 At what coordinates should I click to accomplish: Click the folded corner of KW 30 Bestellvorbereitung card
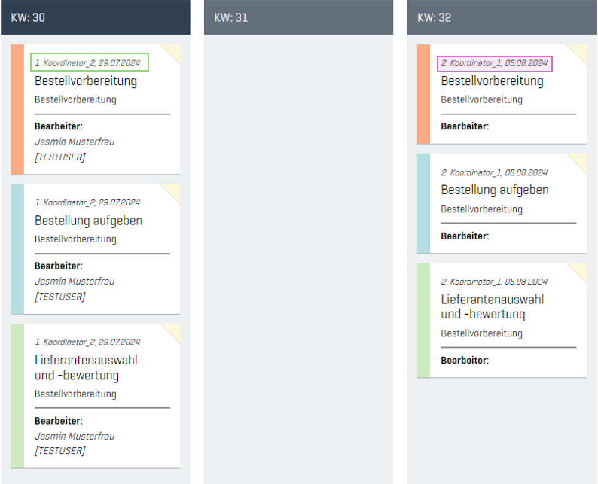pos(174,50)
